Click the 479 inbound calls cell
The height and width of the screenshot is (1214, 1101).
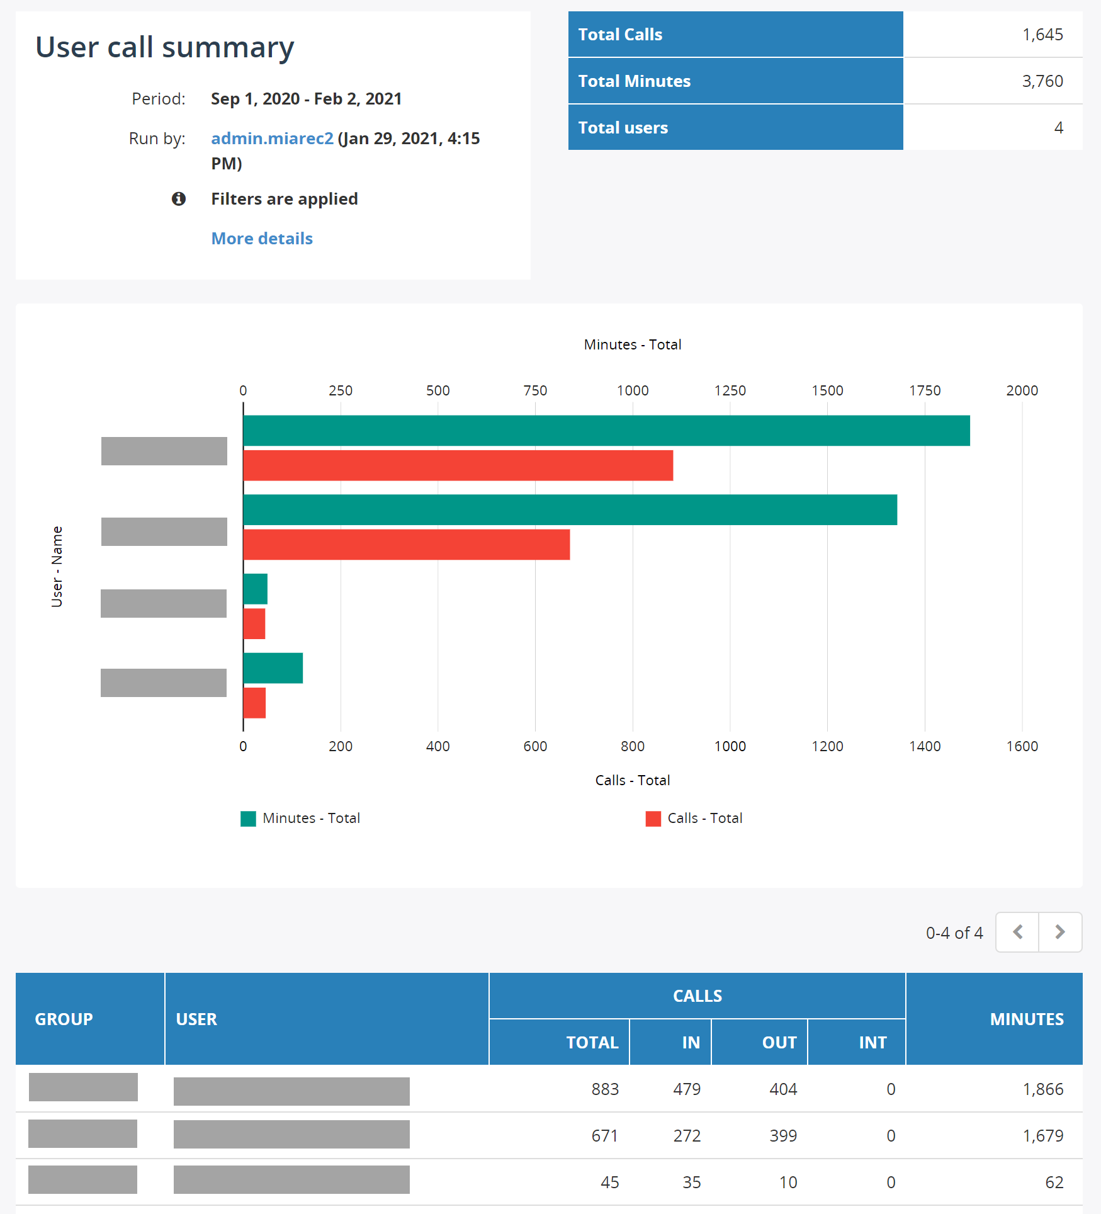pyautogui.click(x=687, y=1089)
